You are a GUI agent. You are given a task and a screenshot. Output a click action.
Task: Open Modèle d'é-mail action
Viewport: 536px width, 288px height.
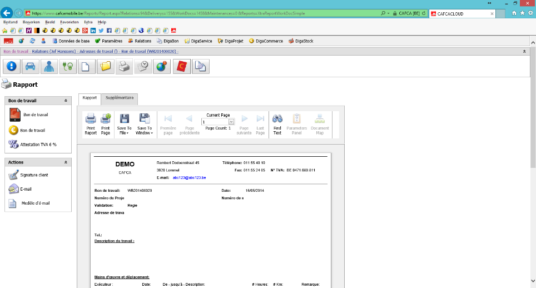point(29,203)
